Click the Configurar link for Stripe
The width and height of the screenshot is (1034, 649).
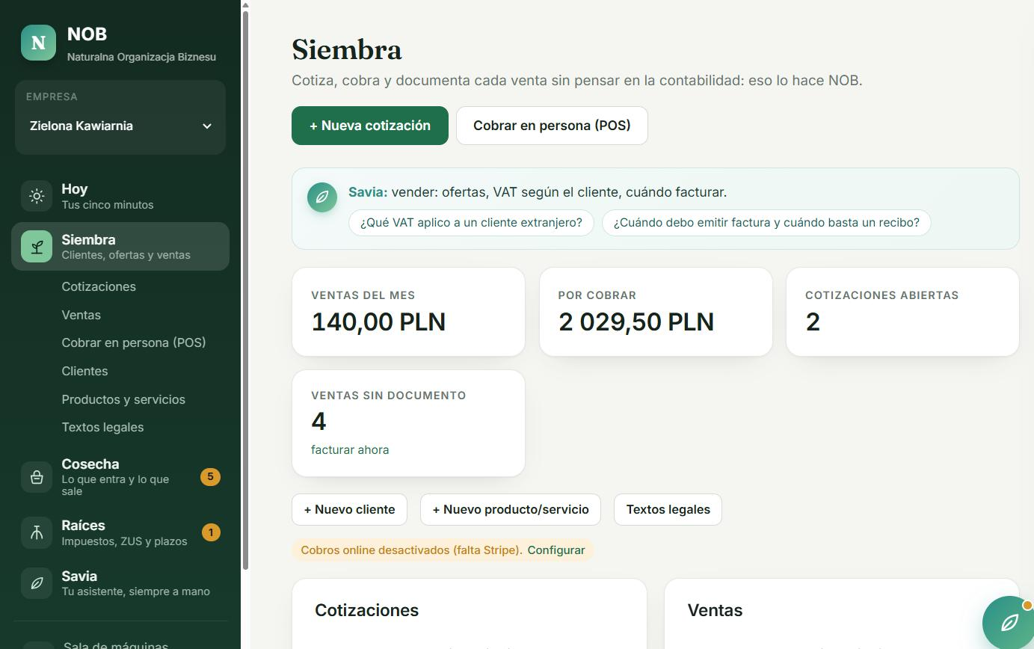556,550
